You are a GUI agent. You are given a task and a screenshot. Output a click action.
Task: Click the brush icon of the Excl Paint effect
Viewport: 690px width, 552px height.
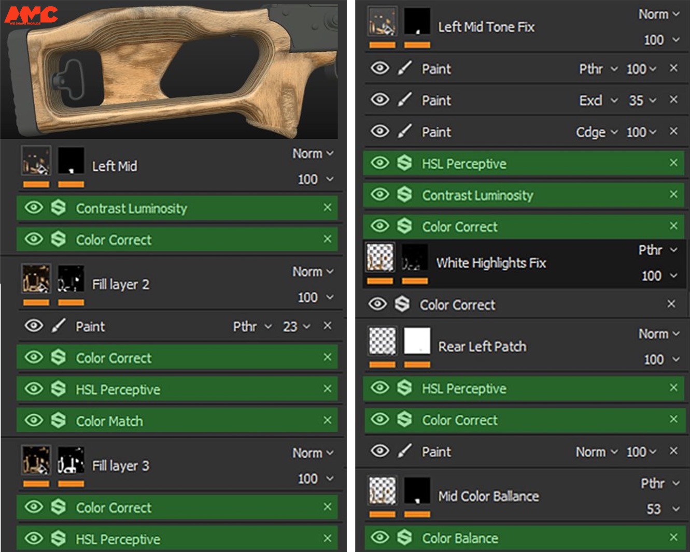(404, 100)
